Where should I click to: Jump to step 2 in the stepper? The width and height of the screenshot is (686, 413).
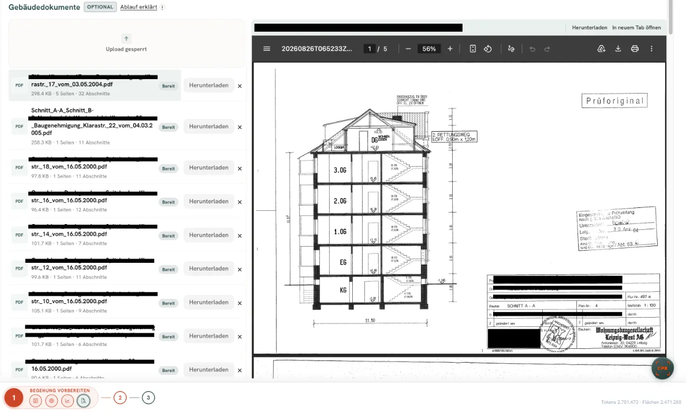(120, 397)
